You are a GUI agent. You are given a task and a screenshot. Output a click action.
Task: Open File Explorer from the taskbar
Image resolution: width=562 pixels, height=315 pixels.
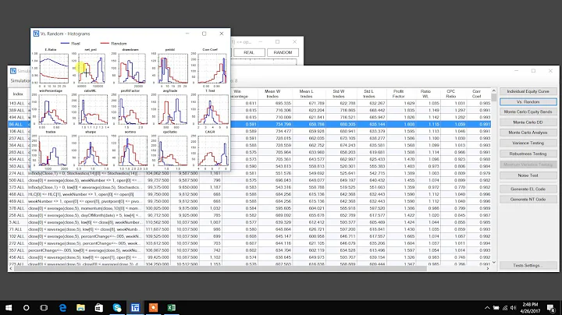[x=80, y=307]
